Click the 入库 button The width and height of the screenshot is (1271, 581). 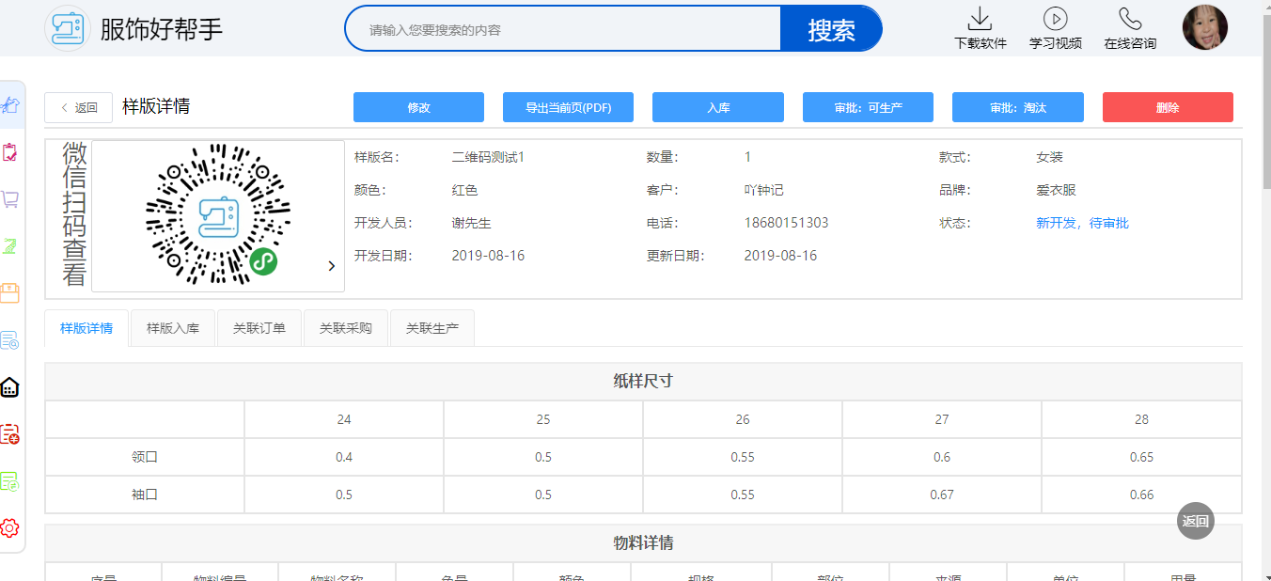coord(718,107)
